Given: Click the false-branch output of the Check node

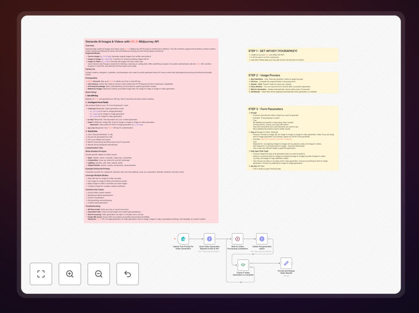Looking at the screenshot, I should (x=249, y=267).
